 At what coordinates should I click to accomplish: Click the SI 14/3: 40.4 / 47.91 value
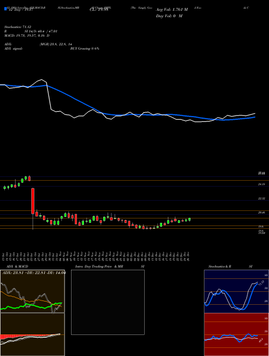point(41,31)
